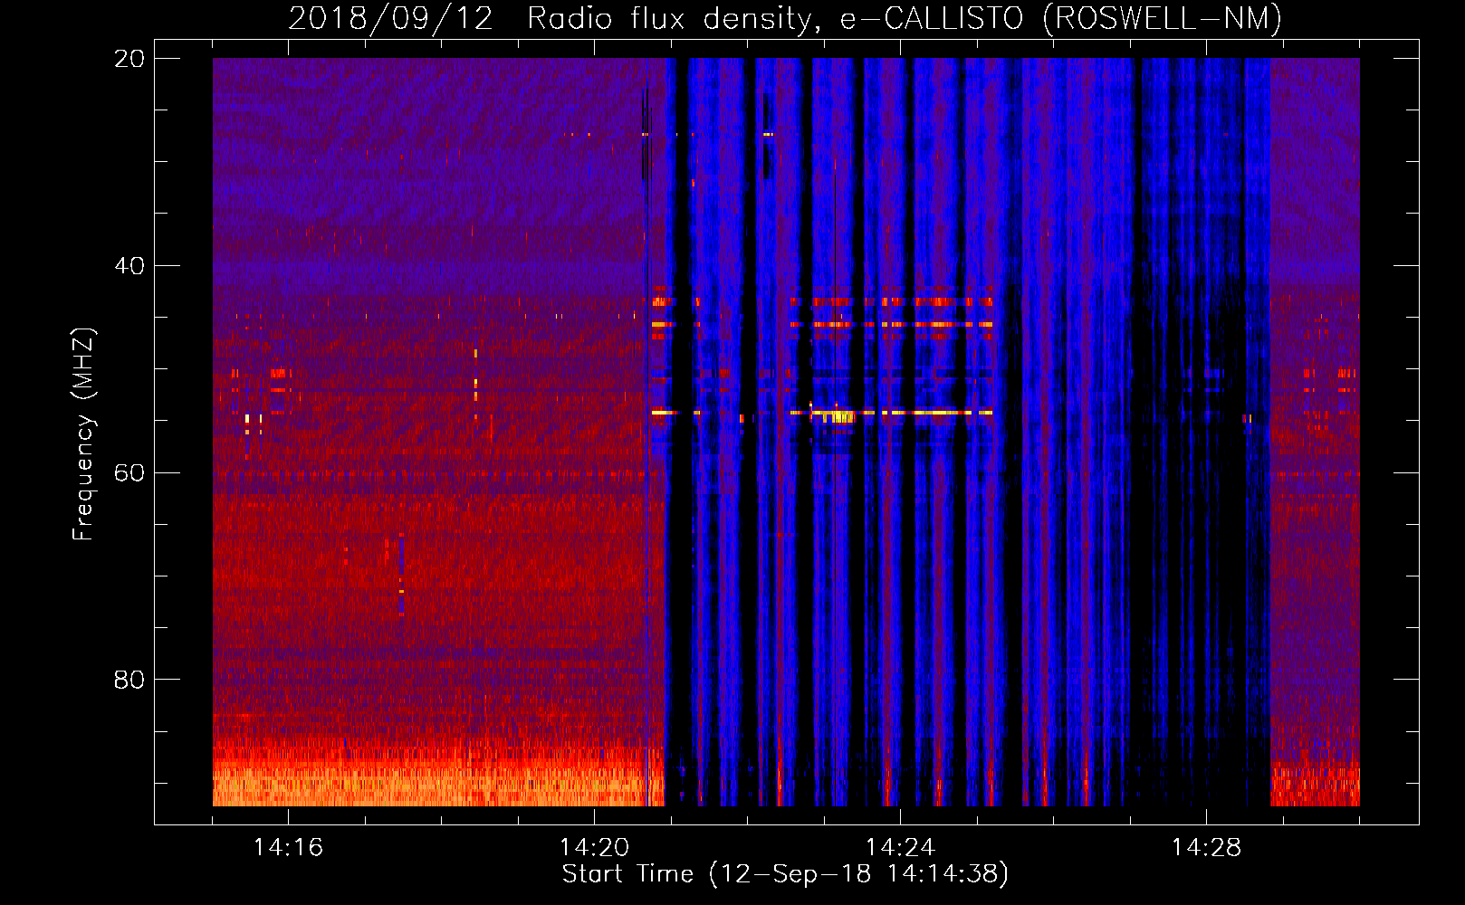Image resolution: width=1465 pixels, height=905 pixels.
Task: Click the 60 MHz frequency tick label
Action: [129, 472]
